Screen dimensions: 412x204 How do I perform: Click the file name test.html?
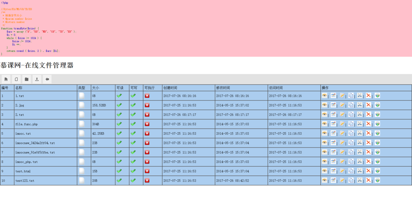click(x=23, y=171)
